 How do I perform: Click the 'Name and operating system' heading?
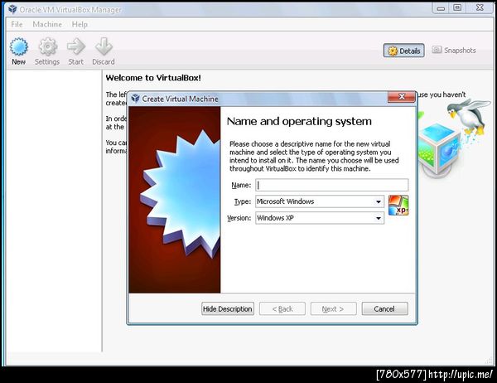(x=299, y=122)
